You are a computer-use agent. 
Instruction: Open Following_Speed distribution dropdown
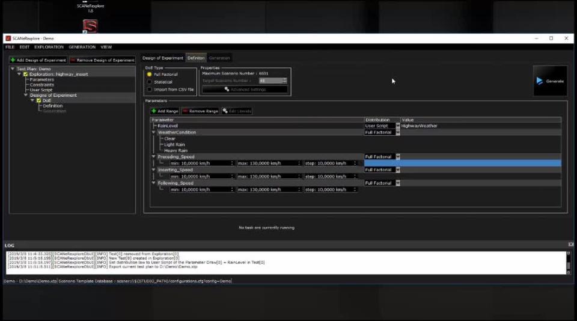tap(398, 183)
